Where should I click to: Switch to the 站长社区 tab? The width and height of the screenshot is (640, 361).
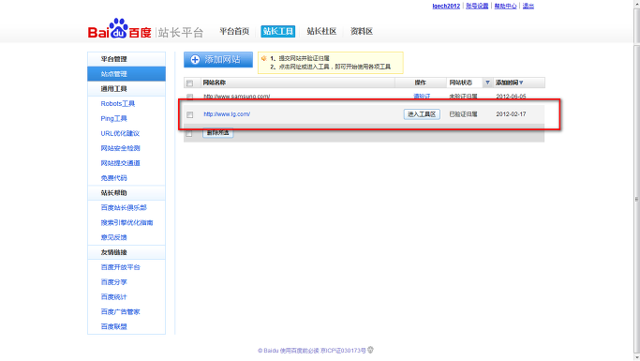(x=321, y=32)
